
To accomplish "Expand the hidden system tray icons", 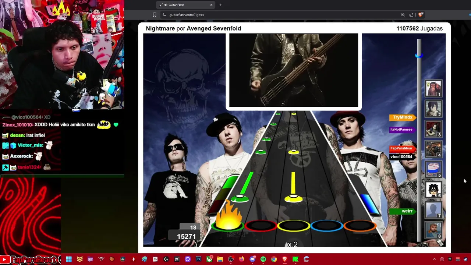I will [x=434, y=259].
